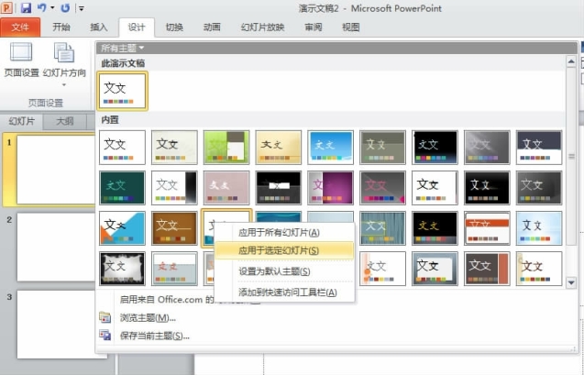Select the current presentation theme thumbnail

click(x=123, y=91)
